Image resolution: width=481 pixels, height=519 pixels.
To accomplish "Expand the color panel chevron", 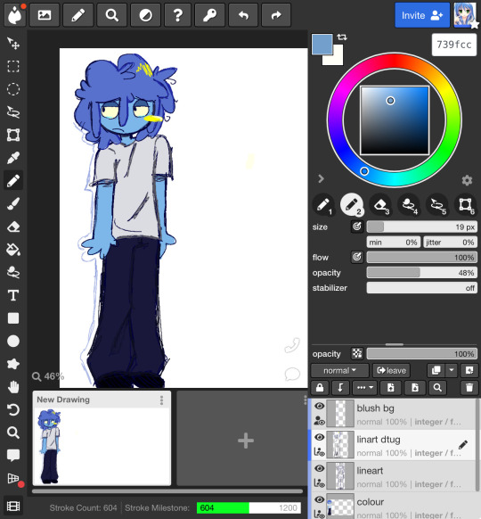I will [321, 179].
